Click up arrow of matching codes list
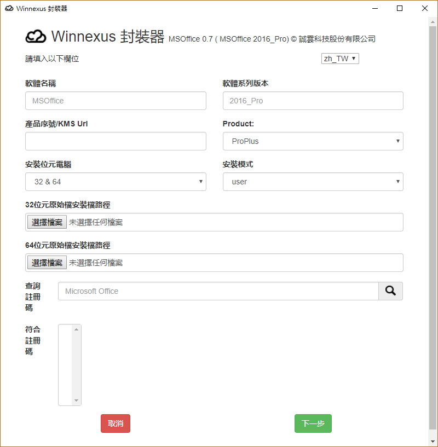The image size is (438, 447). tap(76, 329)
